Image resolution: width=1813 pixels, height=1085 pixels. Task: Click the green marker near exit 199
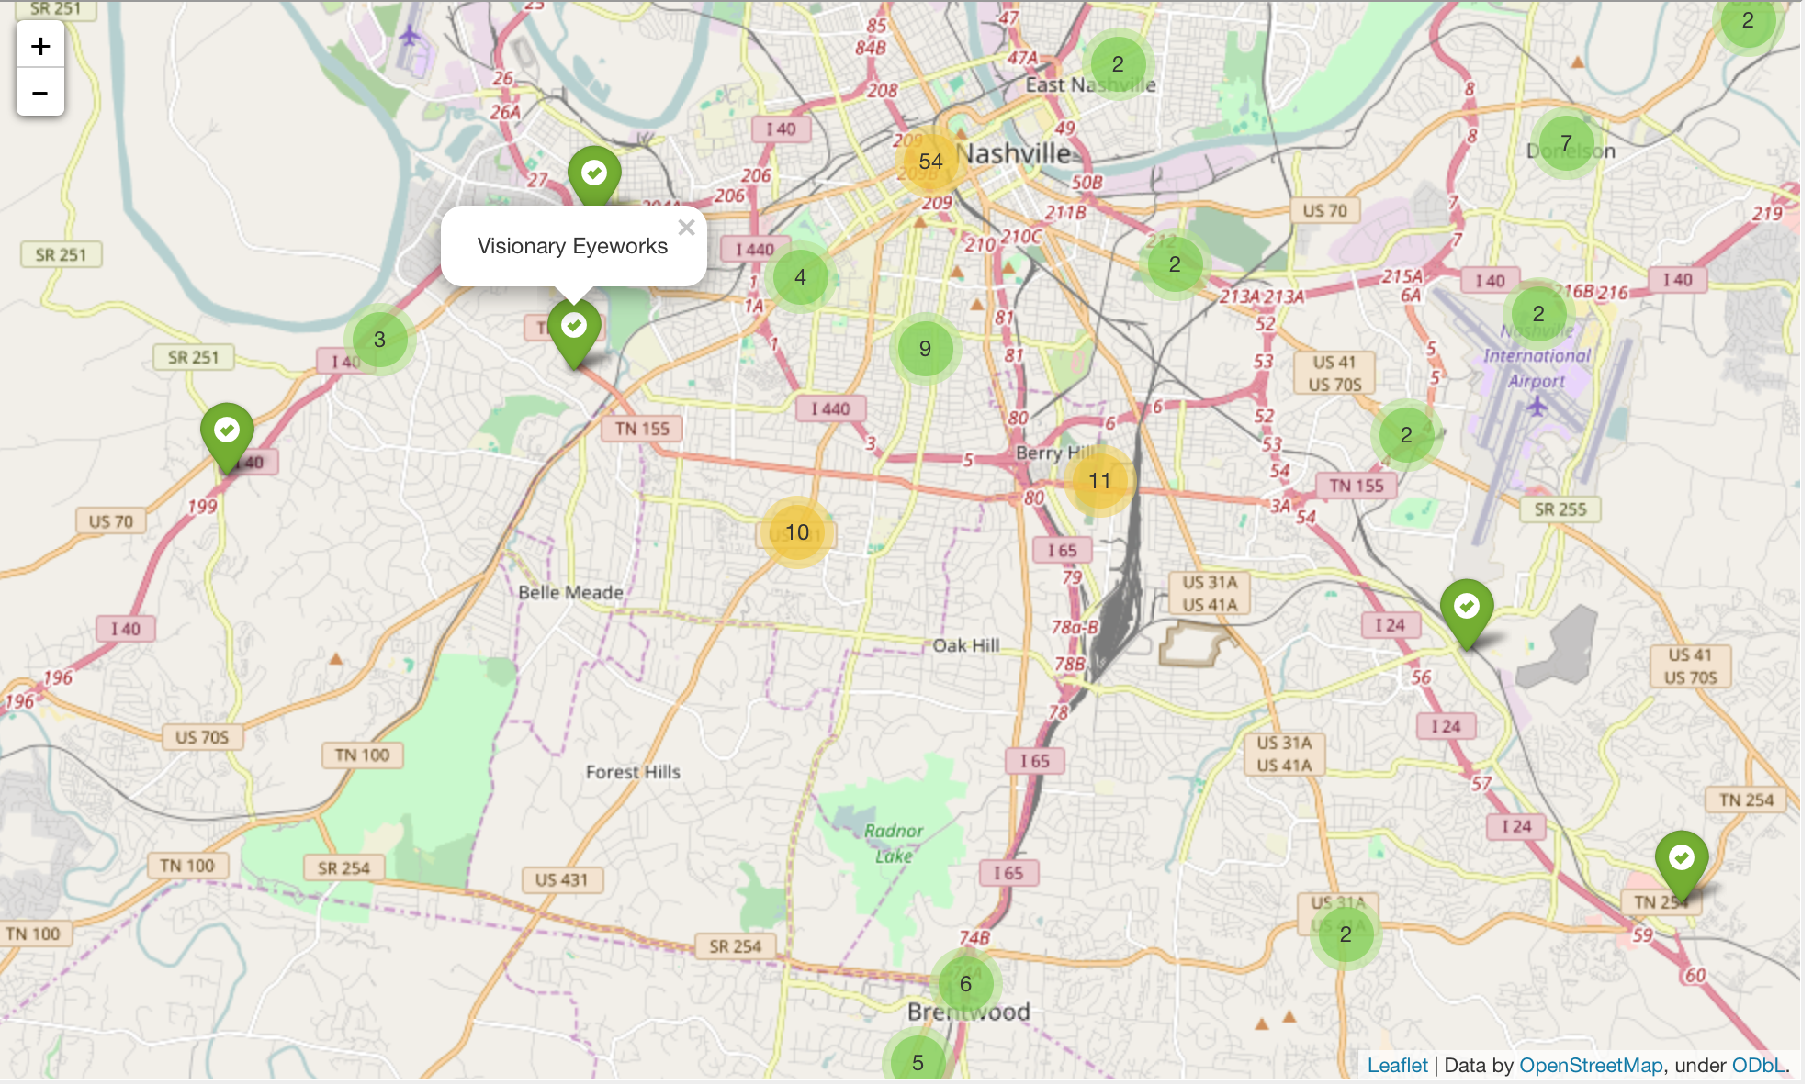coord(227,433)
